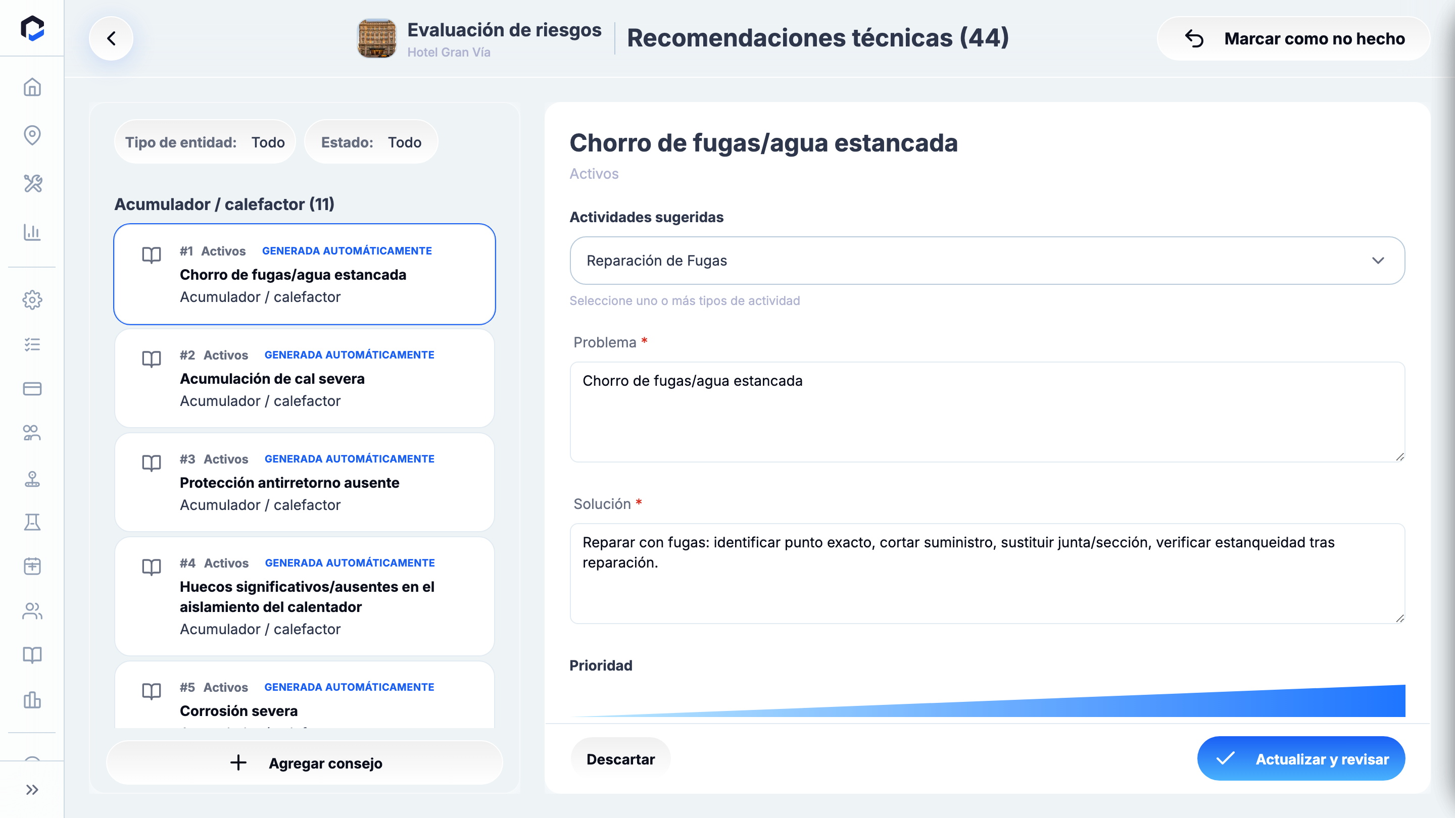The image size is (1455, 818).
Task: Click the Descartar button
Action: 620,759
